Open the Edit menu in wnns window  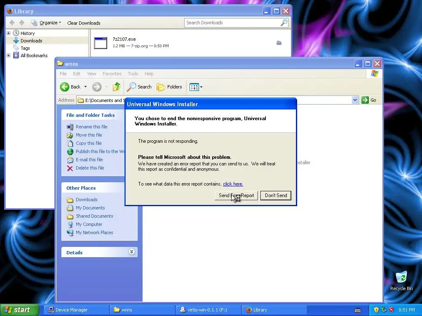(x=77, y=74)
